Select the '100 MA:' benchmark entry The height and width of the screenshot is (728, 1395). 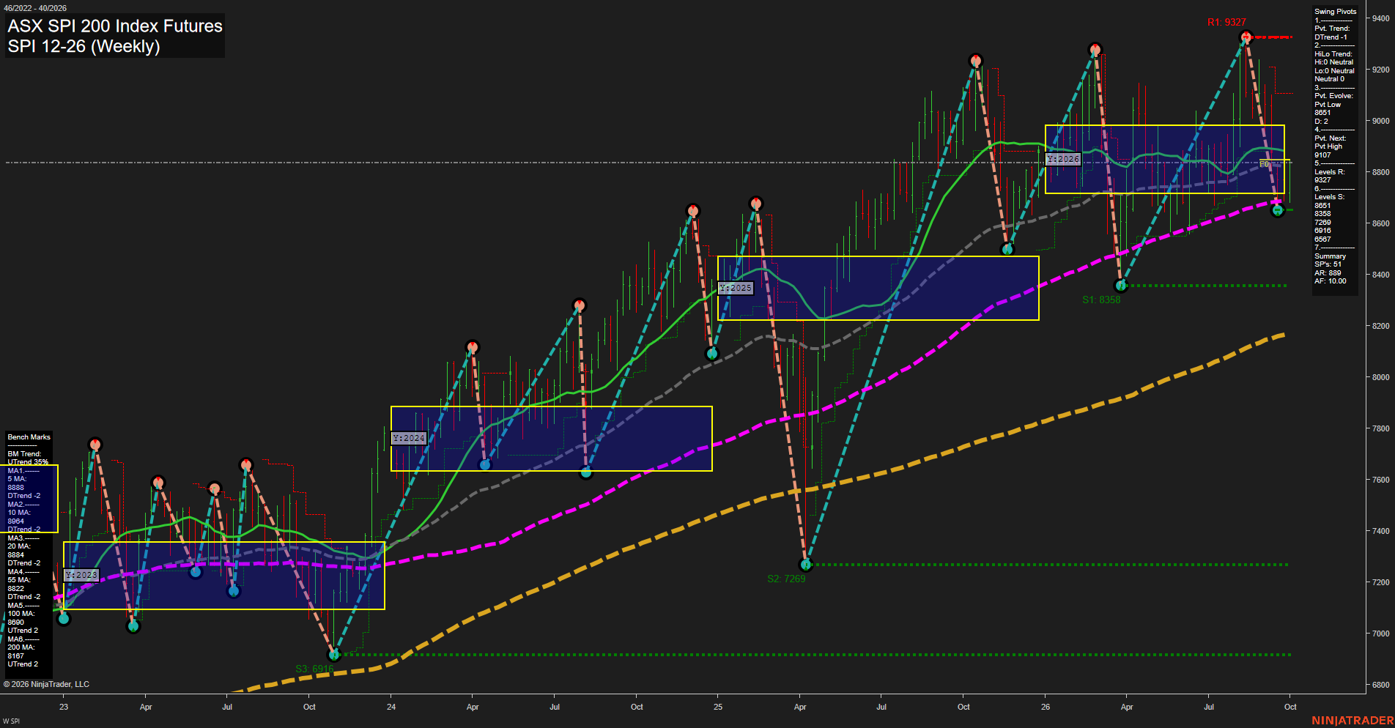tap(21, 614)
